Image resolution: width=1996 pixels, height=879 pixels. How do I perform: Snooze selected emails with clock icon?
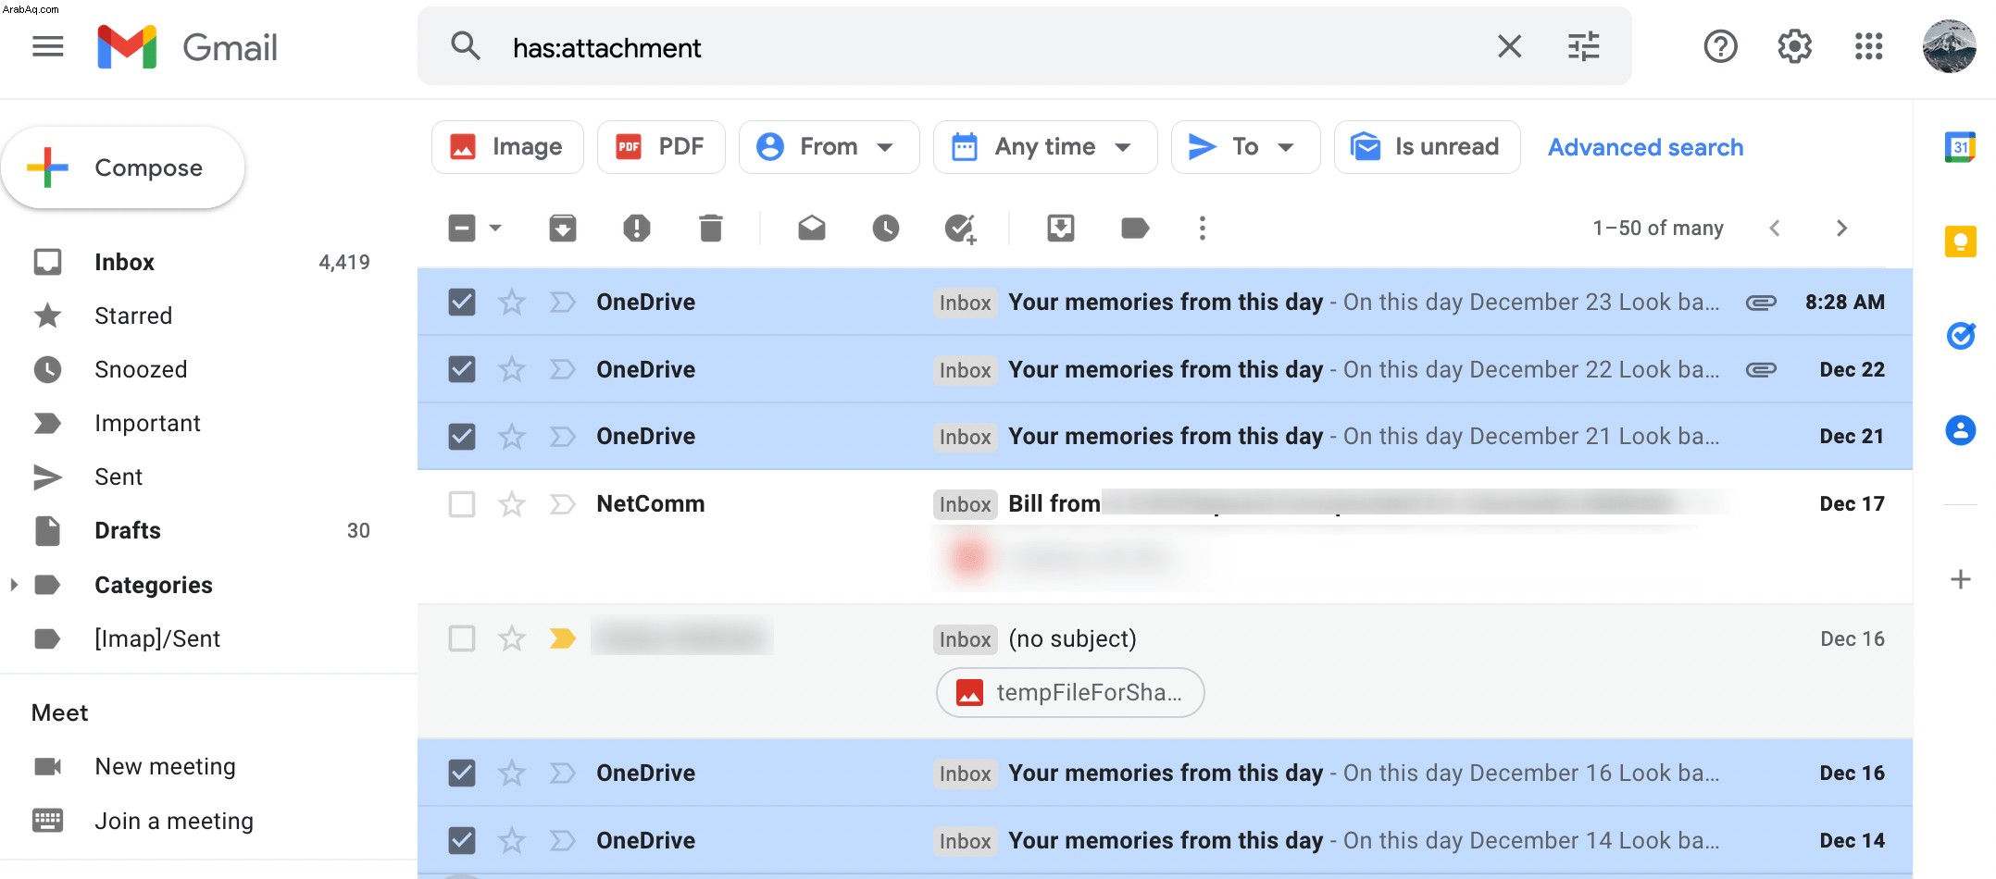click(x=885, y=228)
